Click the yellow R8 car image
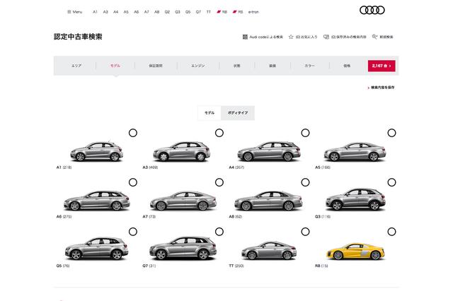The height and width of the screenshot is (301, 453). pyautogui.click(x=355, y=252)
